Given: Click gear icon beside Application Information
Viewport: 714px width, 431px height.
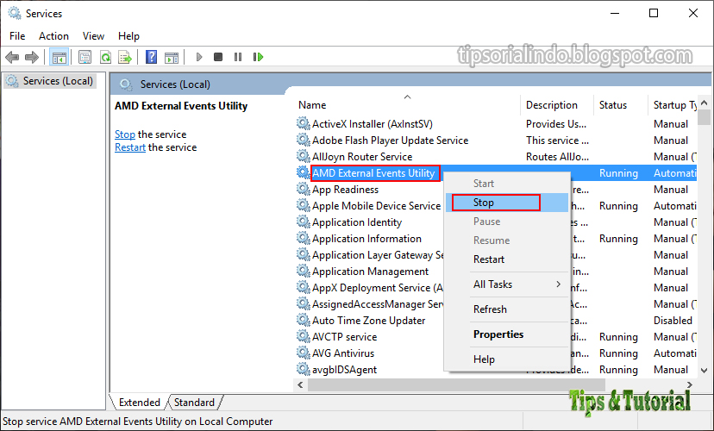Looking at the screenshot, I should pyautogui.click(x=304, y=238).
